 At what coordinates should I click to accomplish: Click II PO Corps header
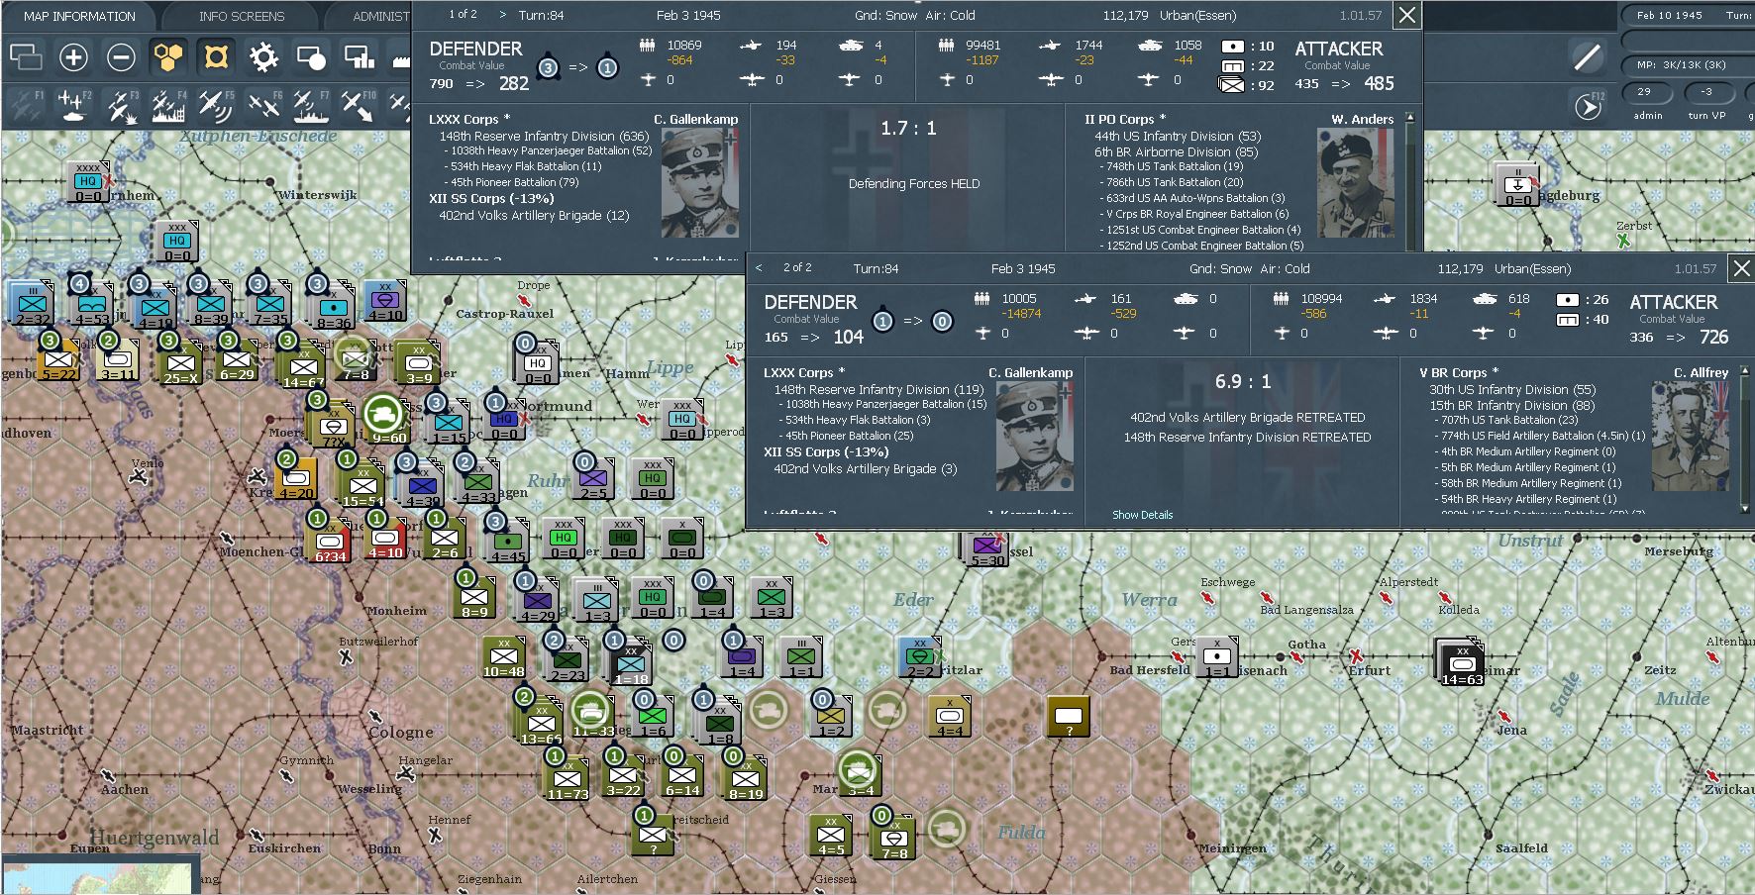point(1125,119)
